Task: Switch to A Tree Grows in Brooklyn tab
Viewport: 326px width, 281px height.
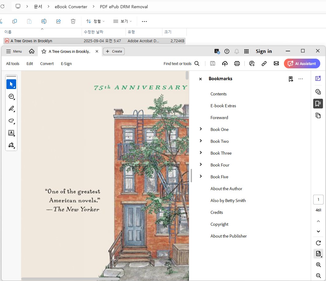Action: coord(69,51)
